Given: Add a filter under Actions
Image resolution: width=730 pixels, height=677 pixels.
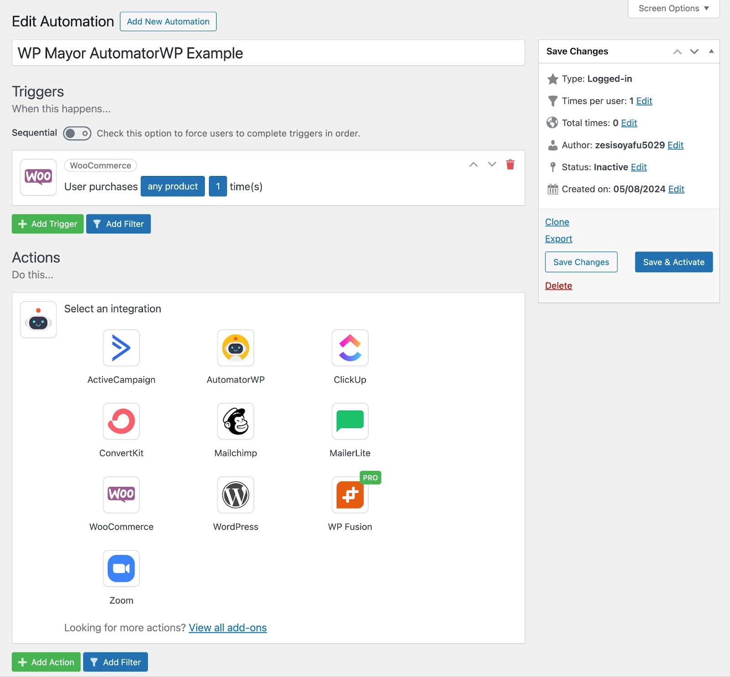Looking at the screenshot, I should click(115, 662).
